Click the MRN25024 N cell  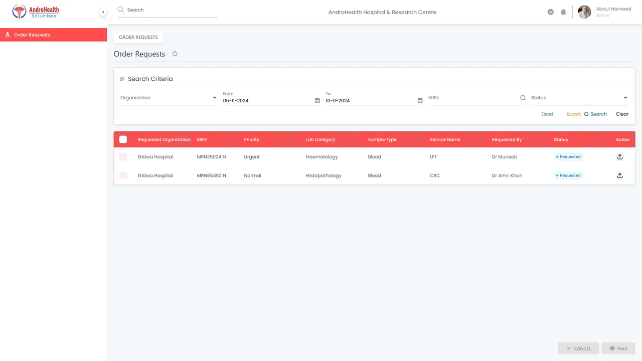(x=211, y=157)
